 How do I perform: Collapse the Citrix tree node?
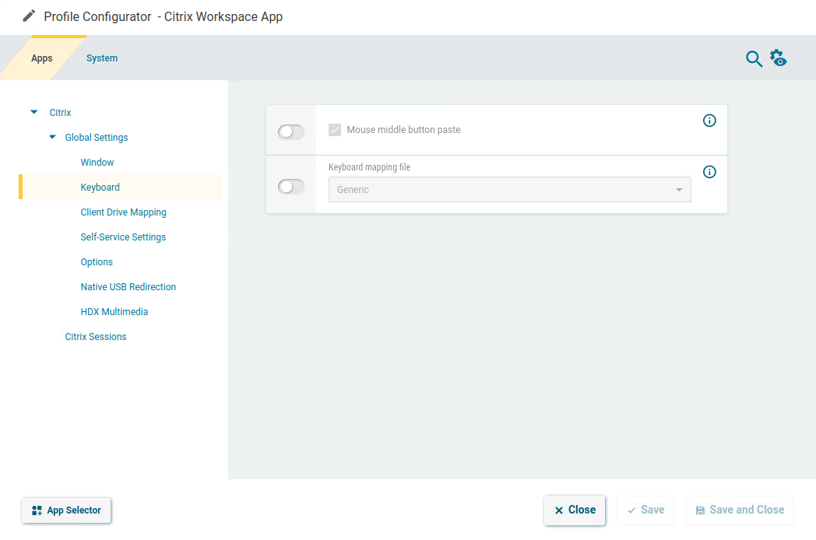point(33,111)
